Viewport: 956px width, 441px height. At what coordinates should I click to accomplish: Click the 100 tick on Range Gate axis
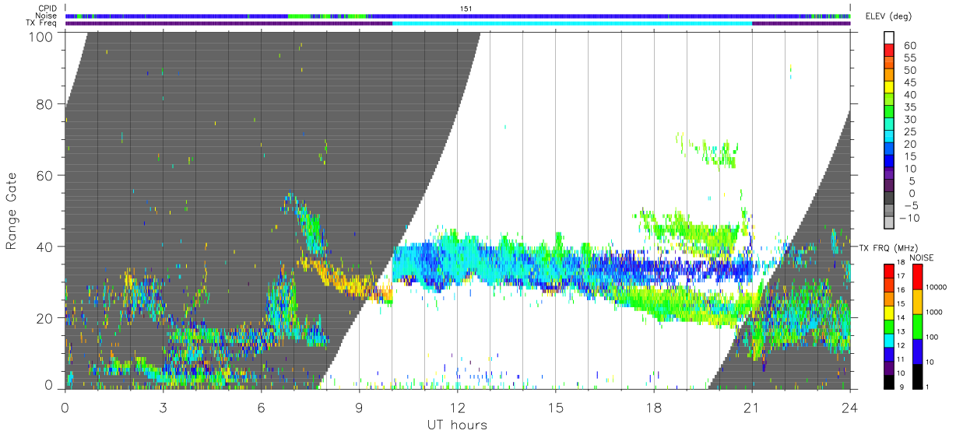tap(41, 36)
